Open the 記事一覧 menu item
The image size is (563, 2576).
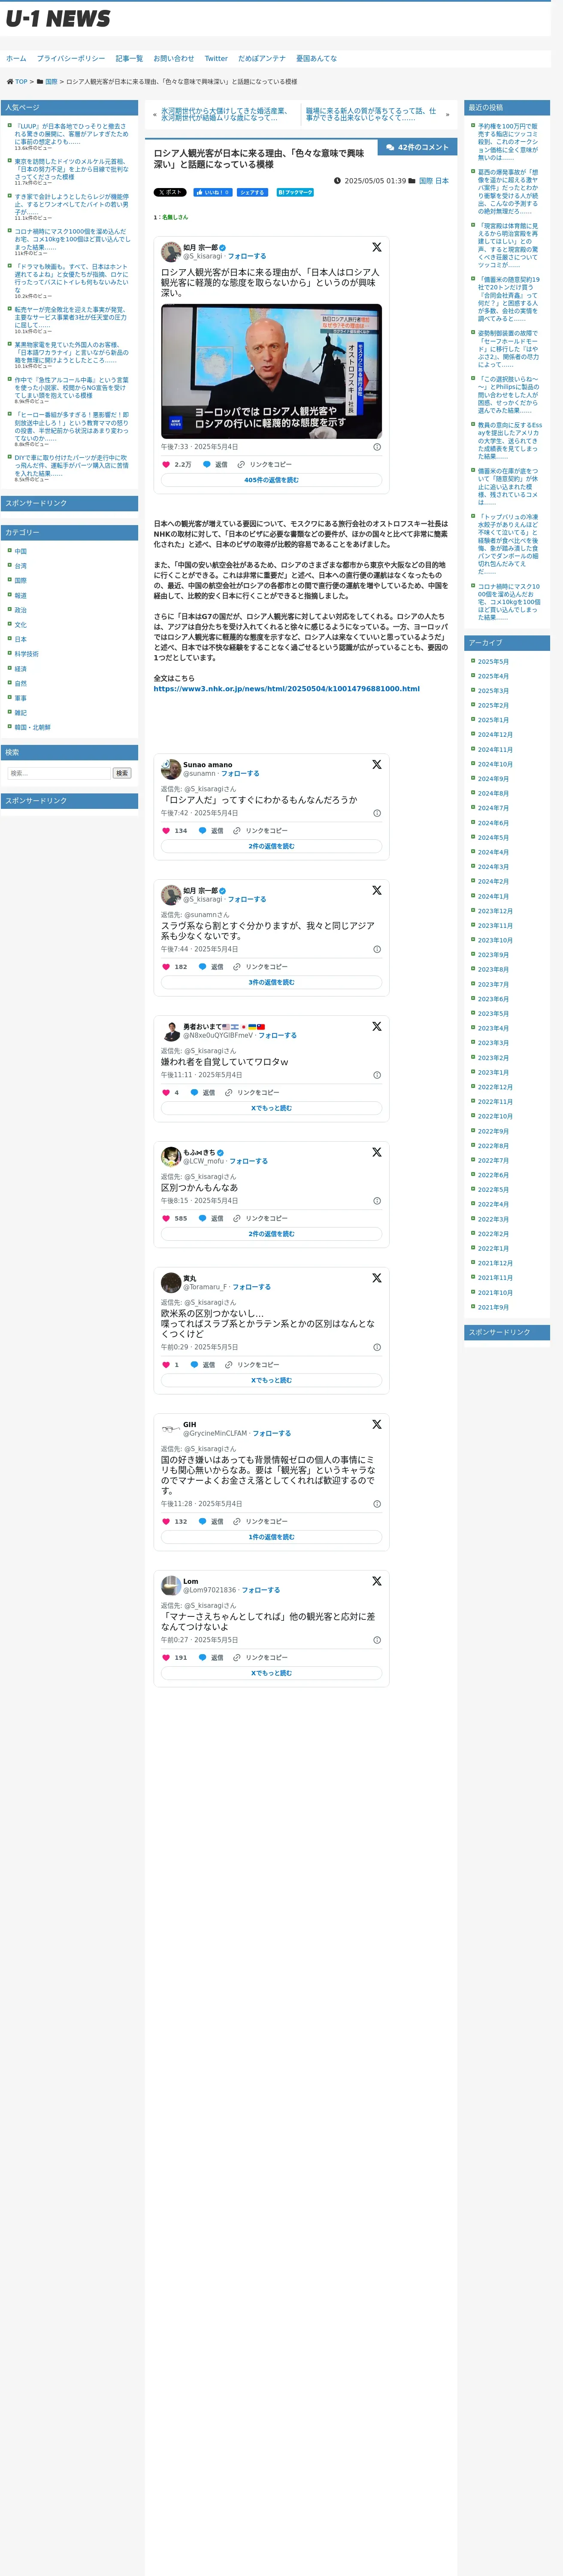coord(129,59)
